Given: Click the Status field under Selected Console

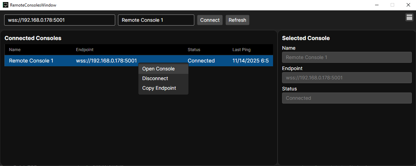Looking at the screenshot, I should 347,98.
